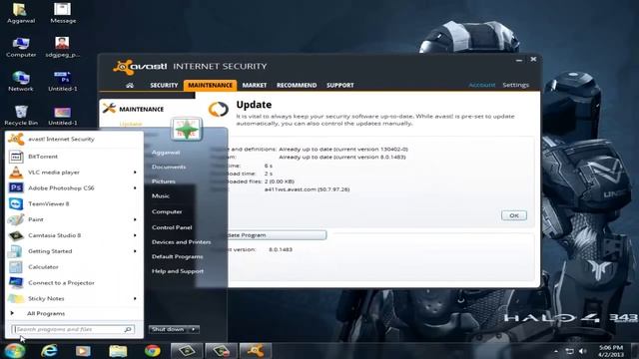639x359 pixels.
Task: Expand Paint recent files arrow
Action: (x=136, y=219)
